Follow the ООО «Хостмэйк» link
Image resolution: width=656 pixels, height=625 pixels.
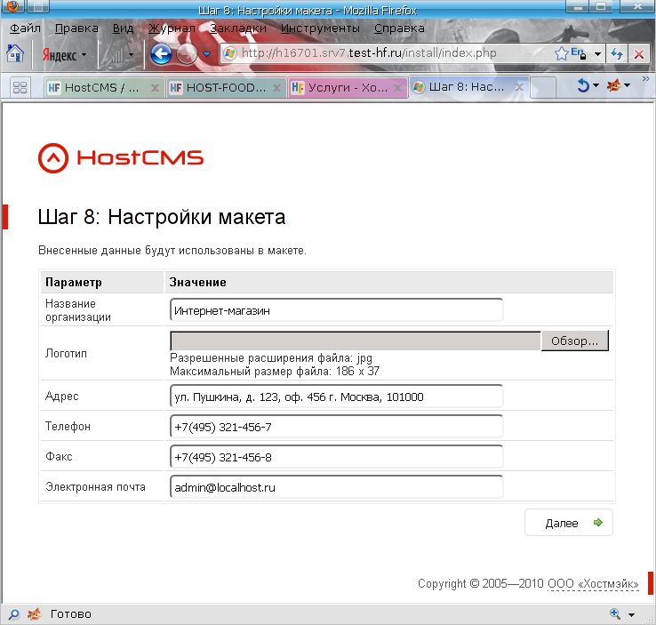pos(593,584)
